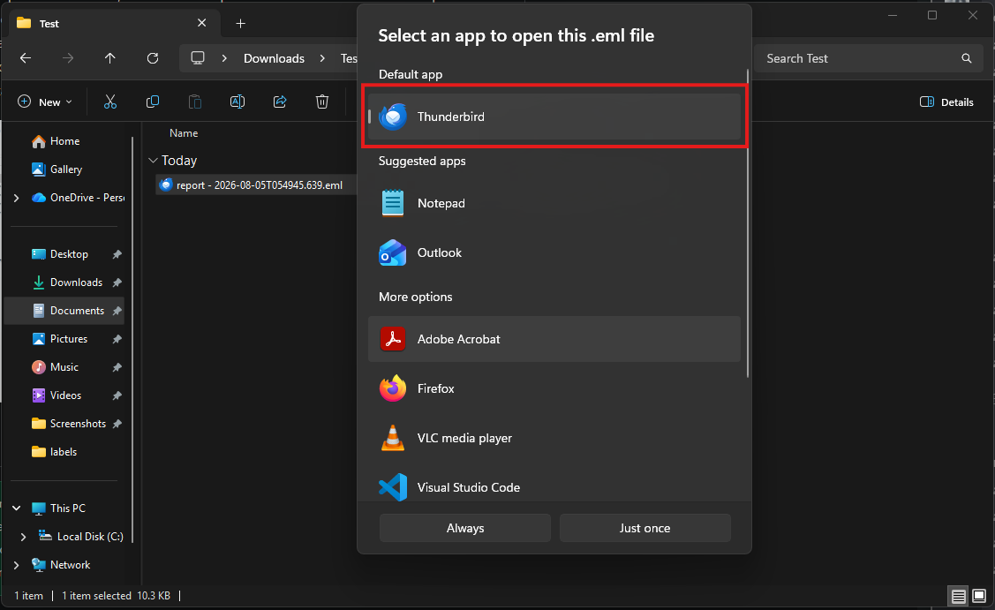Image resolution: width=995 pixels, height=610 pixels.
Task: Switch to details list view icon
Action: [958, 596]
